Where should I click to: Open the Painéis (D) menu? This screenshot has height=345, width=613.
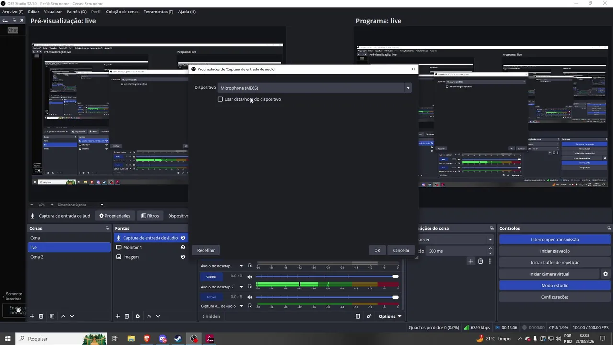click(x=77, y=11)
